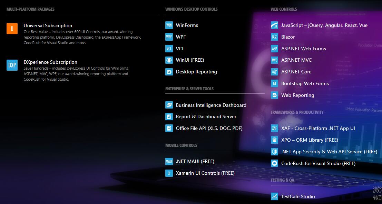Click the blue DXP subscription icon

click(12, 65)
